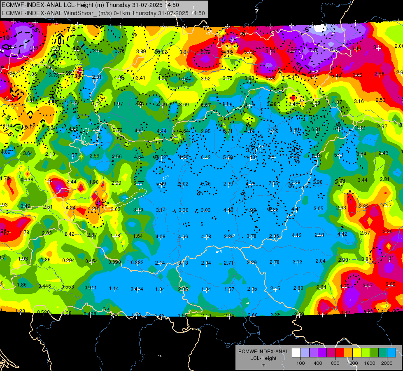Click the grid point value '3.29'
Screen dimensions: 403x371
pos(252,262)
